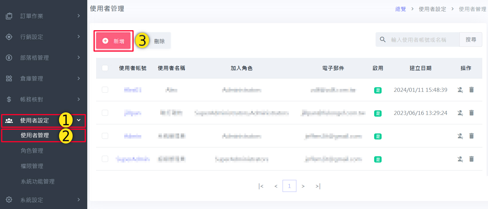Click the 總覽 breadcrumb link
Viewport: 488px width, 209px height.
[400, 9]
